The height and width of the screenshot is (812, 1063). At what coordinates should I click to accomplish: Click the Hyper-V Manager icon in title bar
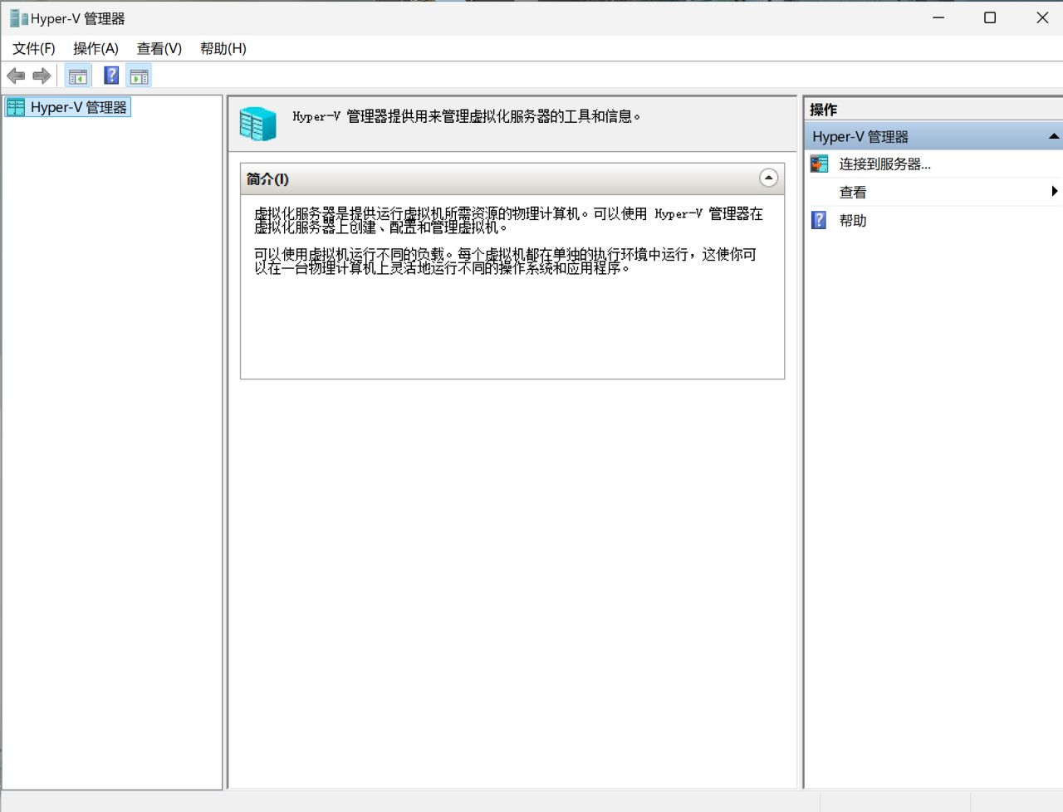[x=19, y=18]
